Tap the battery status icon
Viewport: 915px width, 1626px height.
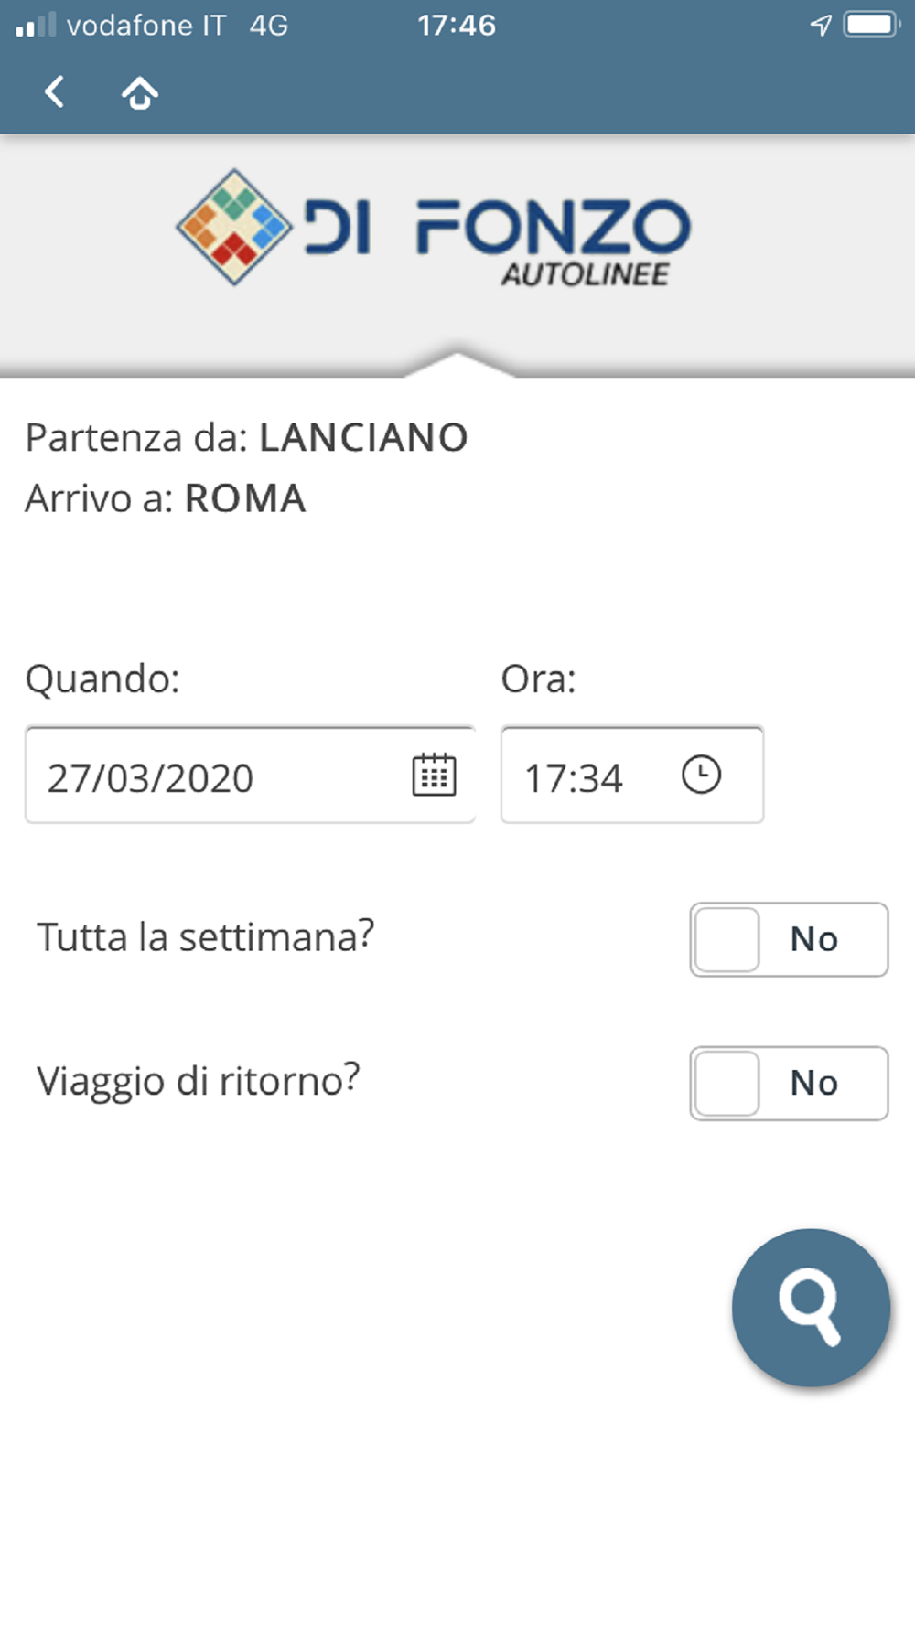tap(872, 25)
